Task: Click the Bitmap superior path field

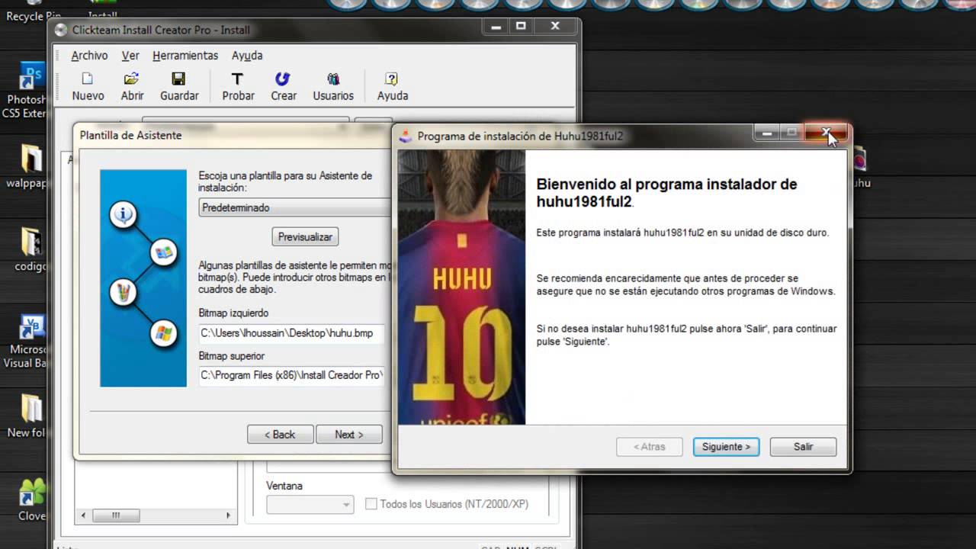Action: (x=291, y=375)
